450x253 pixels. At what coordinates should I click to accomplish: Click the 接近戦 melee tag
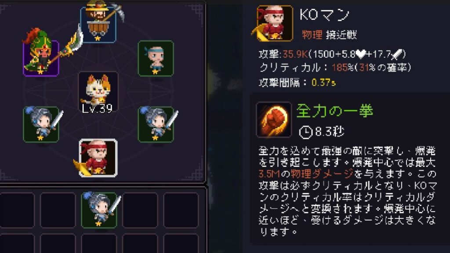pos(341,35)
